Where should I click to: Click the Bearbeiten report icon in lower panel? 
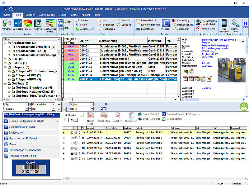click(104, 116)
